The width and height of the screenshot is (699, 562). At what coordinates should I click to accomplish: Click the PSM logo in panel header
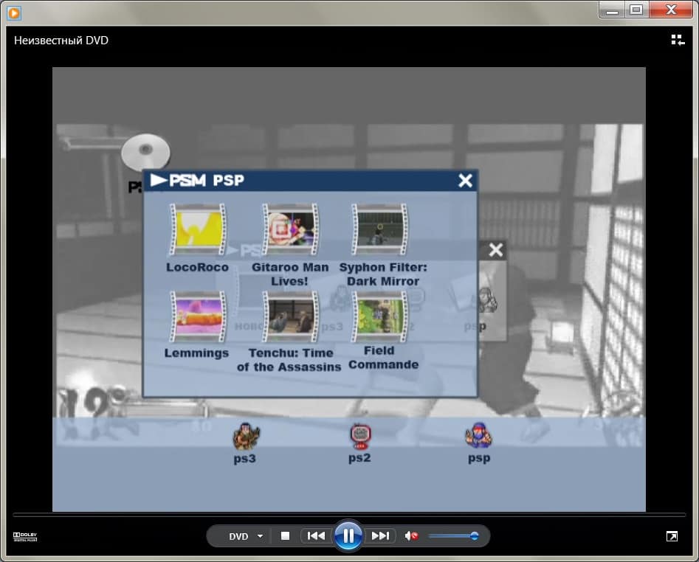178,181
